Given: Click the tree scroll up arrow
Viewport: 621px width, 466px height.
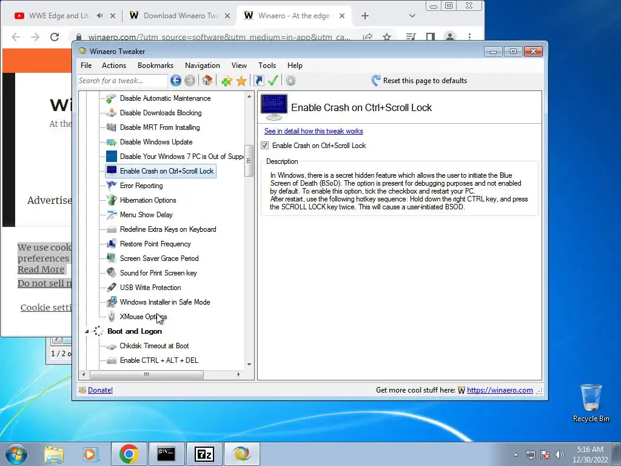Looking at the screenshot, I should click(249, 96).
